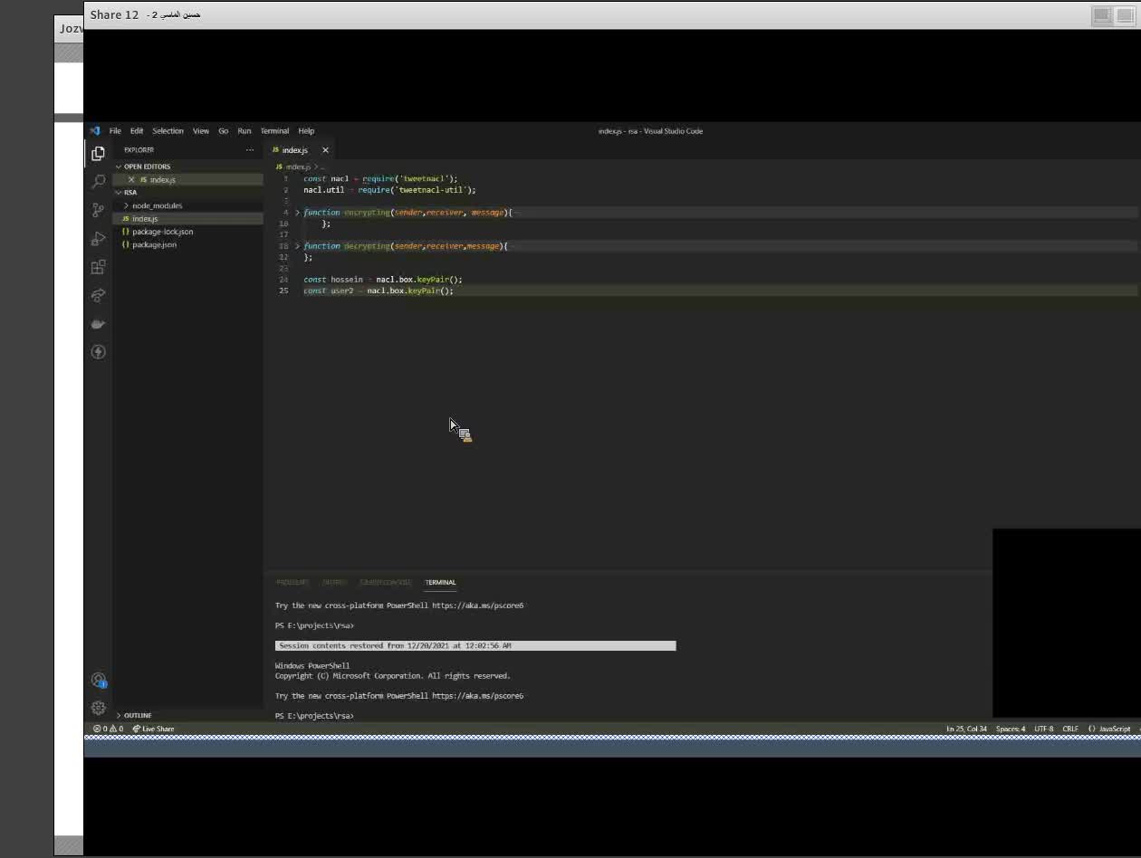Viewport: 1141px width, 858px height.
Task: Click the Accounts icon in activity bar
Action: [99, 681]
